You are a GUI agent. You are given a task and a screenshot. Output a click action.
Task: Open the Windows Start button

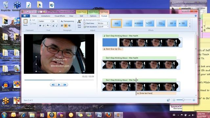click(4, 115)
